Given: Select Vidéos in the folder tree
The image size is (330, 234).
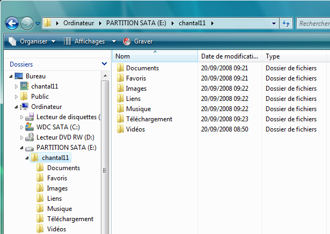Looking at the screenshot, I should click(x=57, y=229).
